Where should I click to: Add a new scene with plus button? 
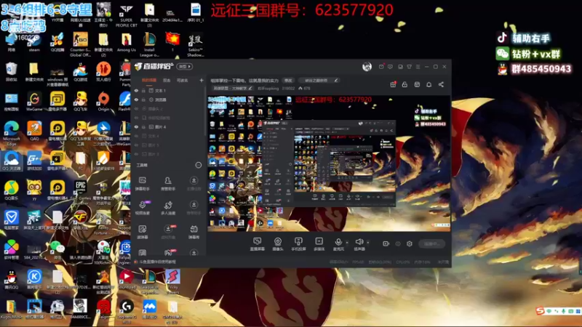(202, 80)
